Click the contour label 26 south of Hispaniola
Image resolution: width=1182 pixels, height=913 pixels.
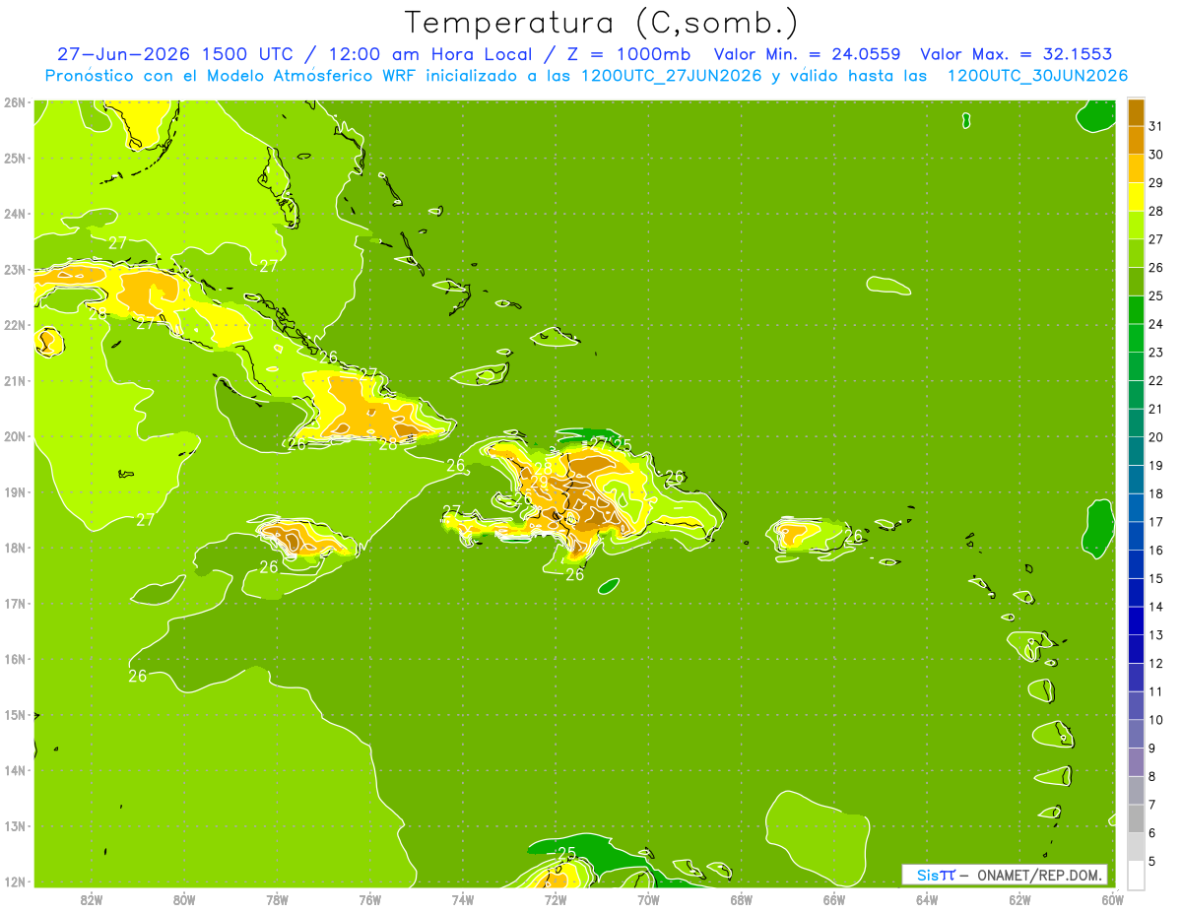tap(575, 574)
